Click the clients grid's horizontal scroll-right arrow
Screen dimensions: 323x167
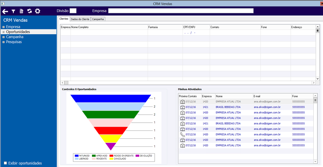coord(314,83)
